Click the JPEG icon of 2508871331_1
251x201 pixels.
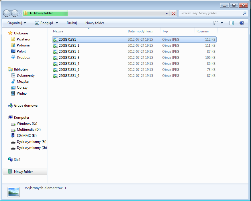click(55, 46)
